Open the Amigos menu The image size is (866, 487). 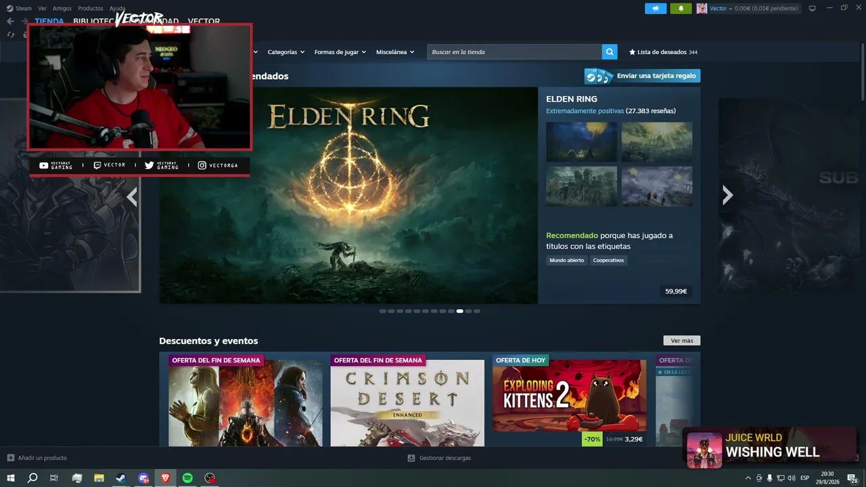pyautogui.click(x=62, y=8)
